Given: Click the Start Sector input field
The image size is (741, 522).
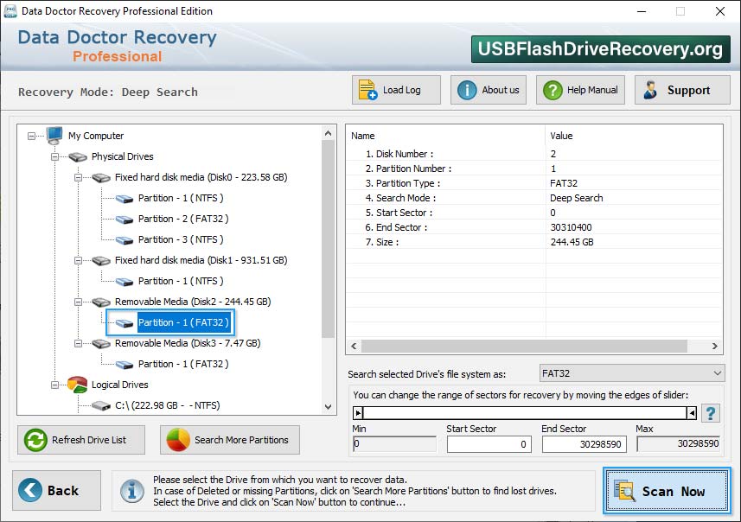Looking at the screenshot, I should click(x=489, y=444).
